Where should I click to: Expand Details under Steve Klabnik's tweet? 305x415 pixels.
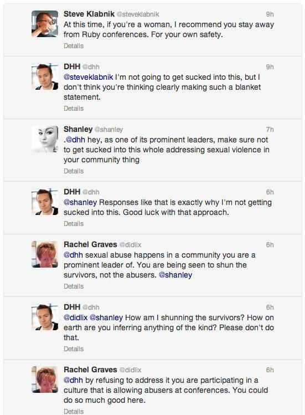(x=74, y=46)
